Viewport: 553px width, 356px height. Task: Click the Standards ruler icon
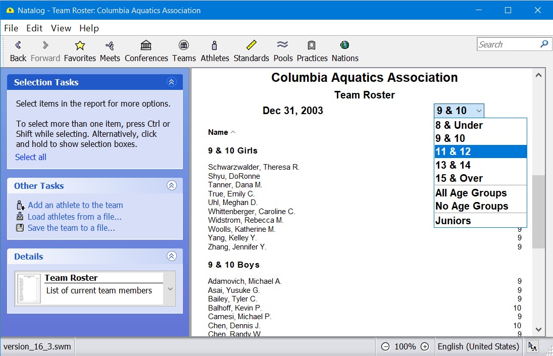(x=251, y=46)
